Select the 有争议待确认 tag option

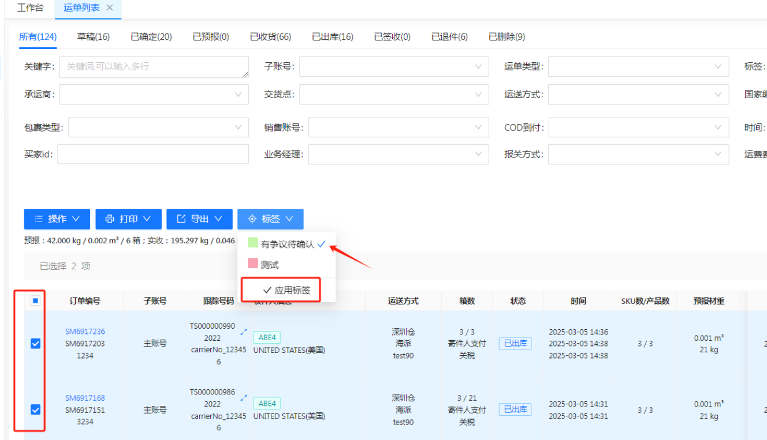tap(287, 245)
